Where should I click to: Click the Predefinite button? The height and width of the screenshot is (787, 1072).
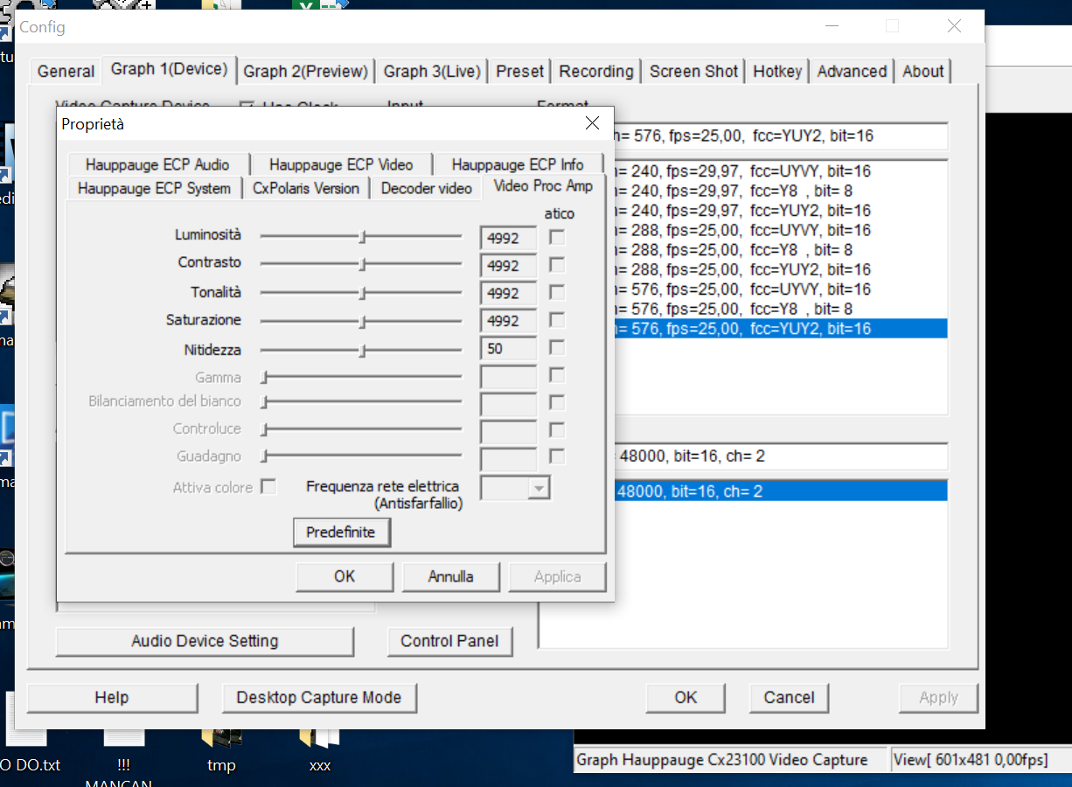[341, 533]
